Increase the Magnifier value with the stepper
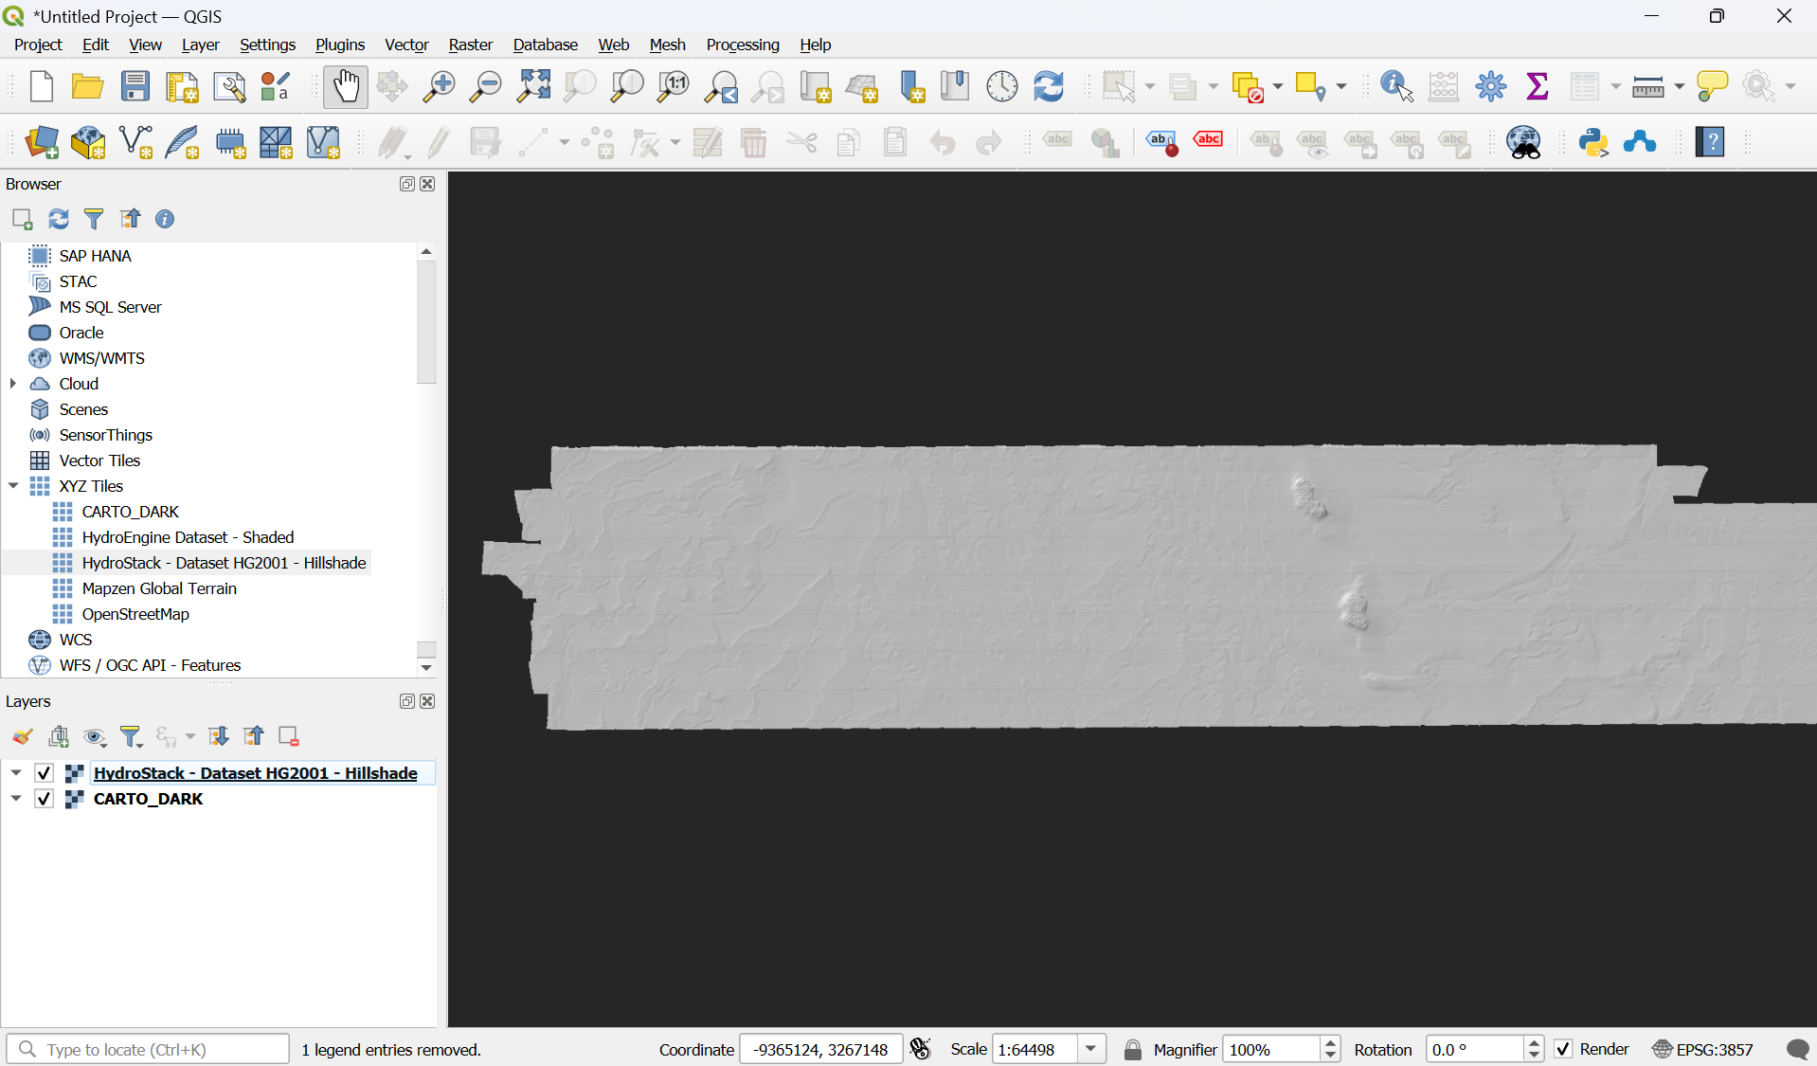 click(1331, 1043)
